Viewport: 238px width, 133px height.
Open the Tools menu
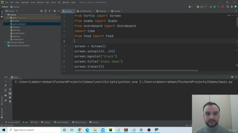(x=53, y=2)
